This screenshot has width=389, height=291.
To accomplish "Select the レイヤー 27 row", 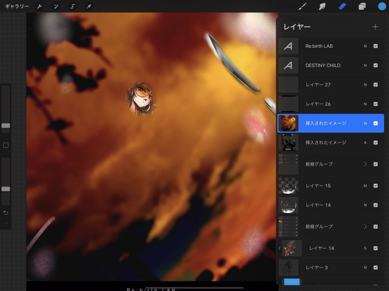I will pos(331,84).
